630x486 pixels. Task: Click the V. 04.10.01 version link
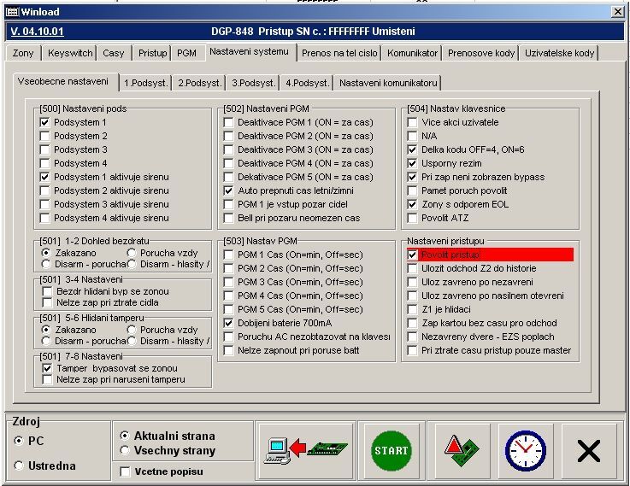point(38,32)
